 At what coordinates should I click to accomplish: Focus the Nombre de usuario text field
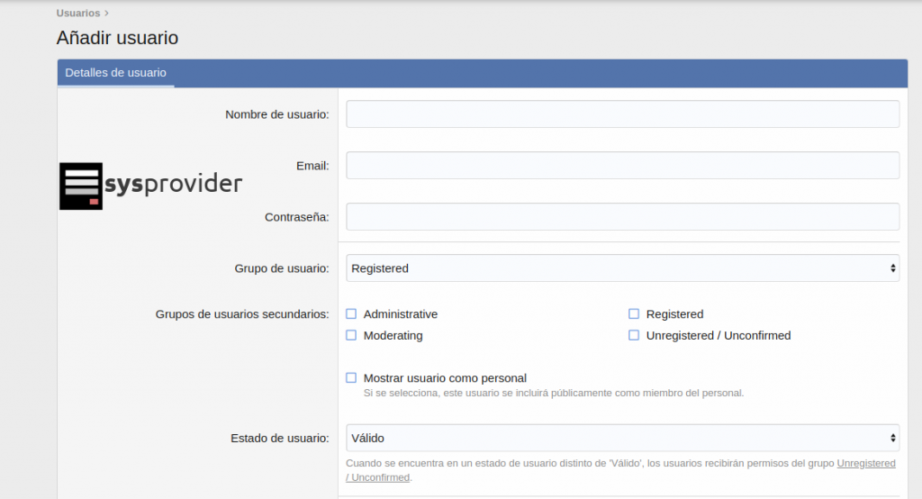click(622, 114)
